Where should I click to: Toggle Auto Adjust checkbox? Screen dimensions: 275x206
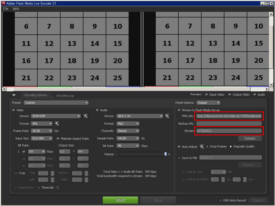click(x=179, y=147)
